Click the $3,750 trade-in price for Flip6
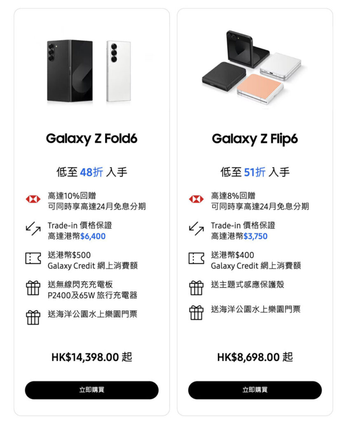Screen dimensions: 337x421 [255, 236]
